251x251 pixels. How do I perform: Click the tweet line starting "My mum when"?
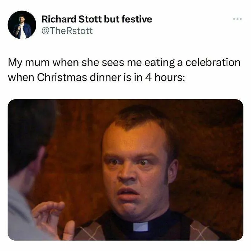[x=124, y=62]
